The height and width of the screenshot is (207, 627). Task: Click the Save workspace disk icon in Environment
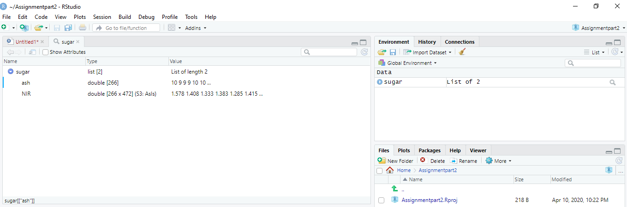[x=393, y=52]
